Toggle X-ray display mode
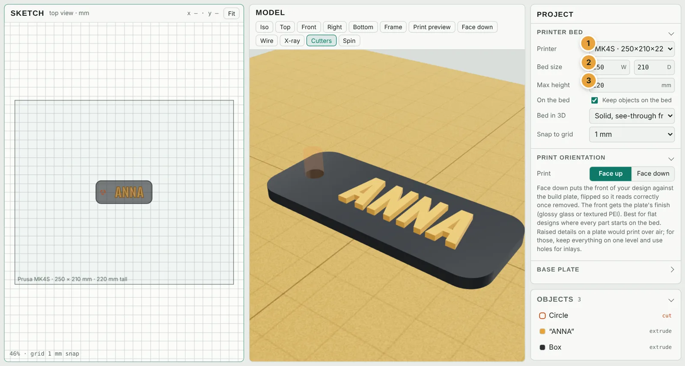Screen dimensions: 685x366 pyautogui.click(x=292, y=41)
